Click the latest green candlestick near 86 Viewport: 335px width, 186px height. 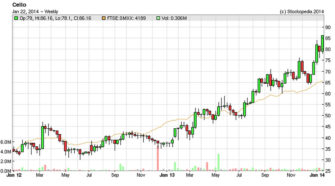point(322,43)
